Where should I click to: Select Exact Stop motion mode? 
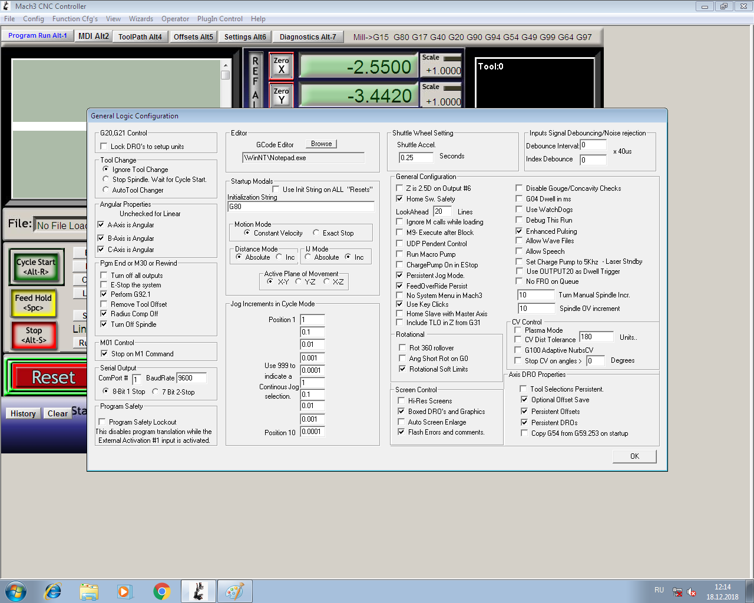coord(316,233)
